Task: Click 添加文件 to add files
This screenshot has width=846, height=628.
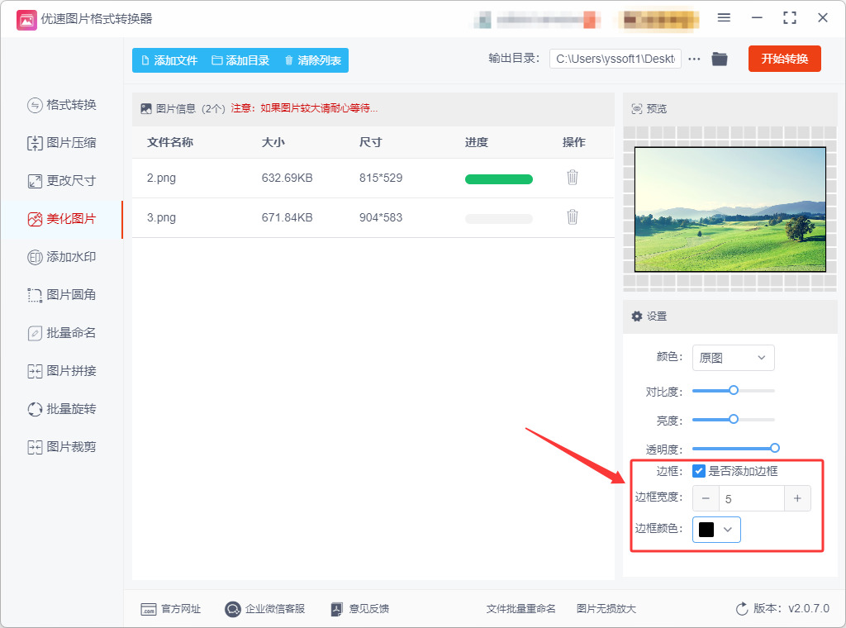Action: tap(169, 60)
